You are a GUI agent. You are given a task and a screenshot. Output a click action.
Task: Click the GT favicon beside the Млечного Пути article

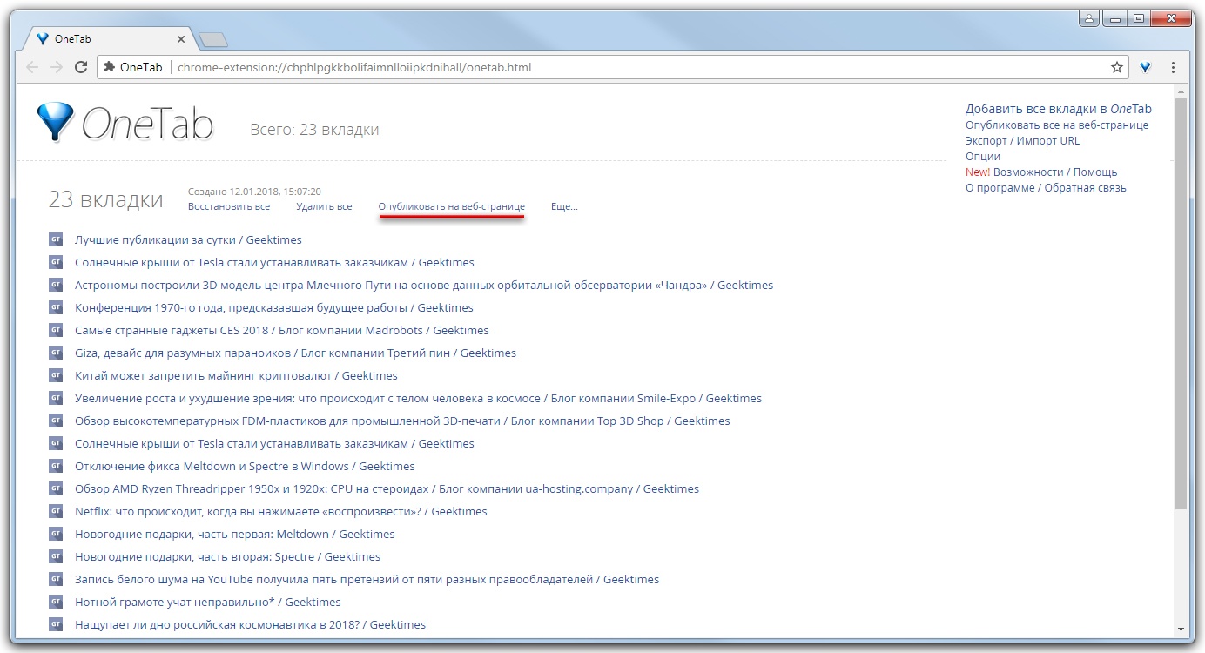[x=56, y=285]
